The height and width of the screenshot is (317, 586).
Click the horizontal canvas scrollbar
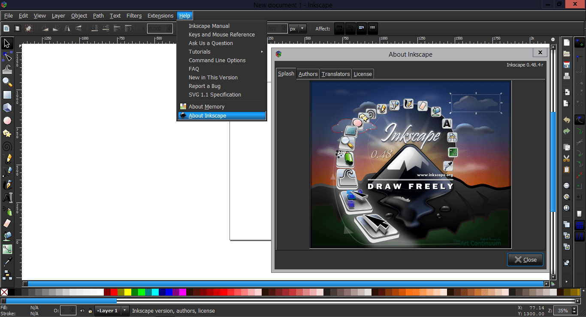coord(286,284)
